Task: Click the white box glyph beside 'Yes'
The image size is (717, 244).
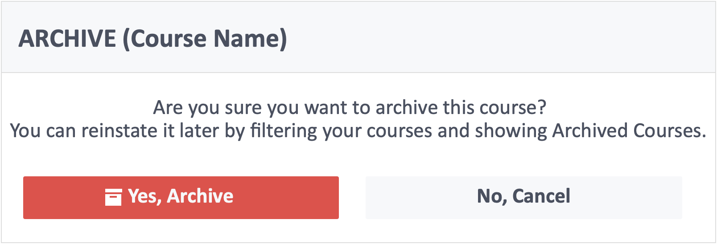Action: [113, 197]
